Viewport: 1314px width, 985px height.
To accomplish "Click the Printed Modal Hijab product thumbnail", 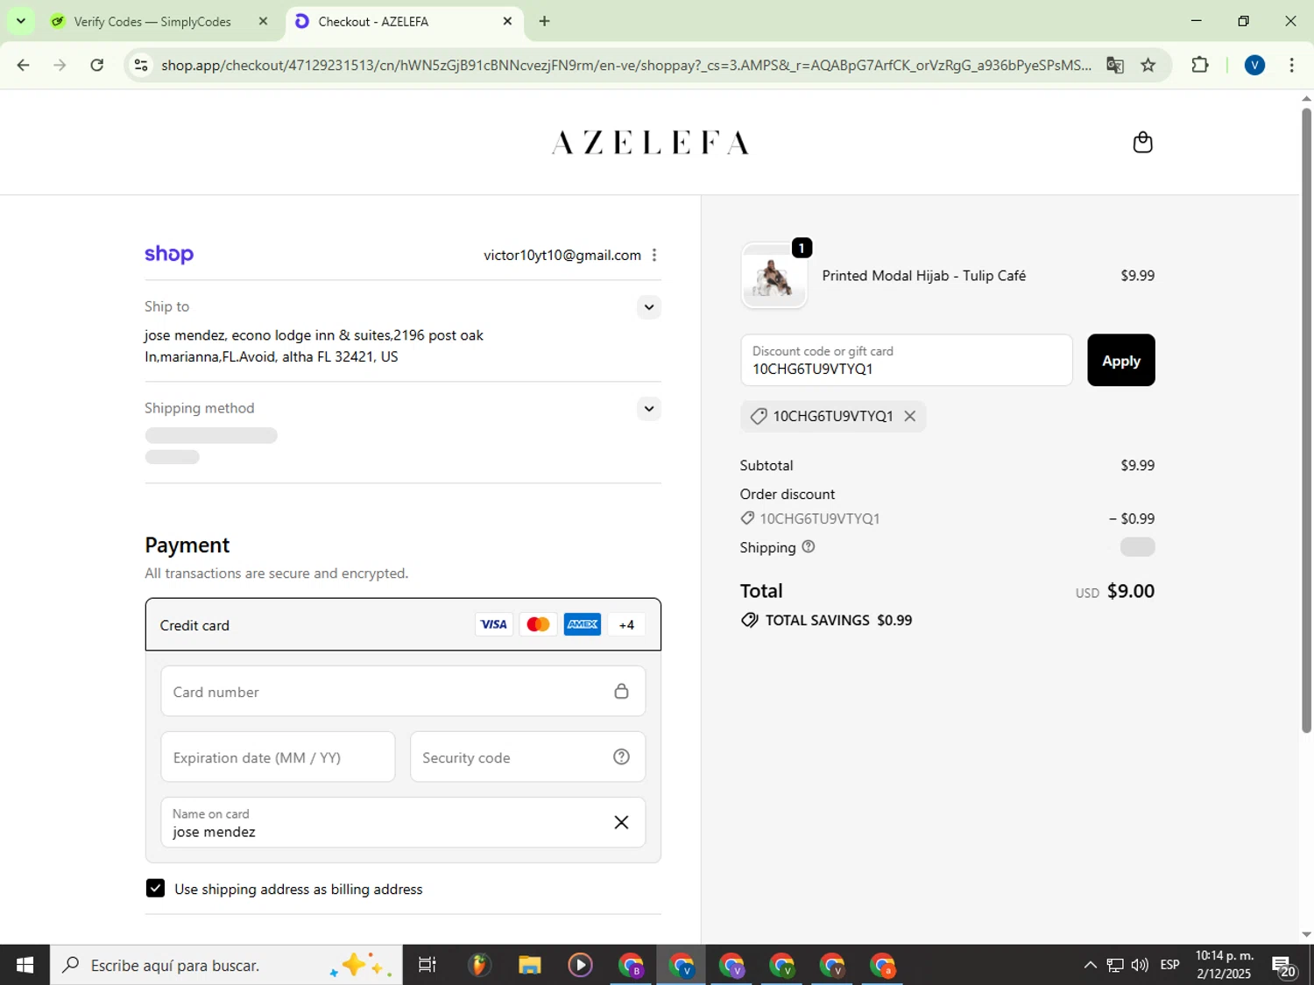I will pos(774,276).
